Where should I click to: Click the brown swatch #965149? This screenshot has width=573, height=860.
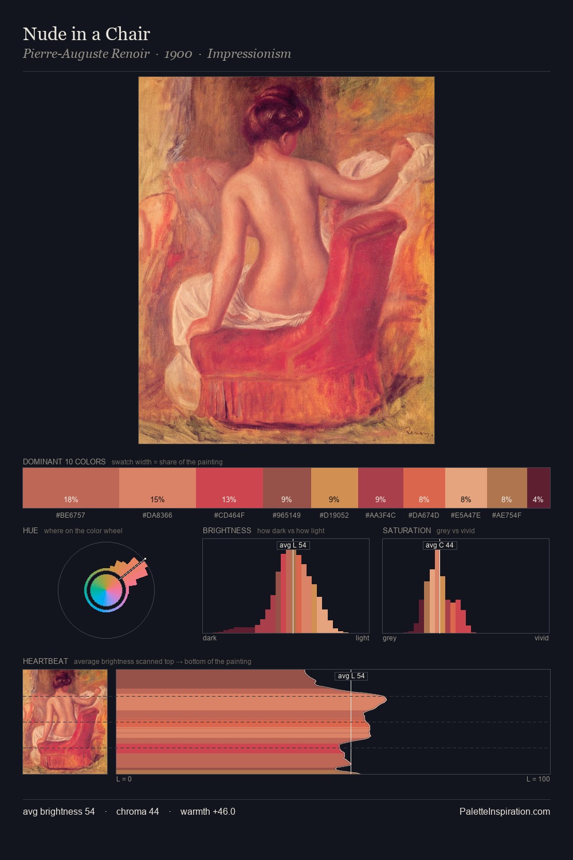(x=287, y=488)
